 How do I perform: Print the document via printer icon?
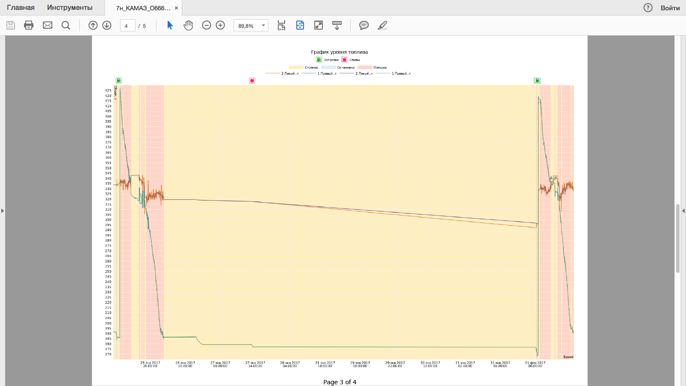[x=29, y=25]
